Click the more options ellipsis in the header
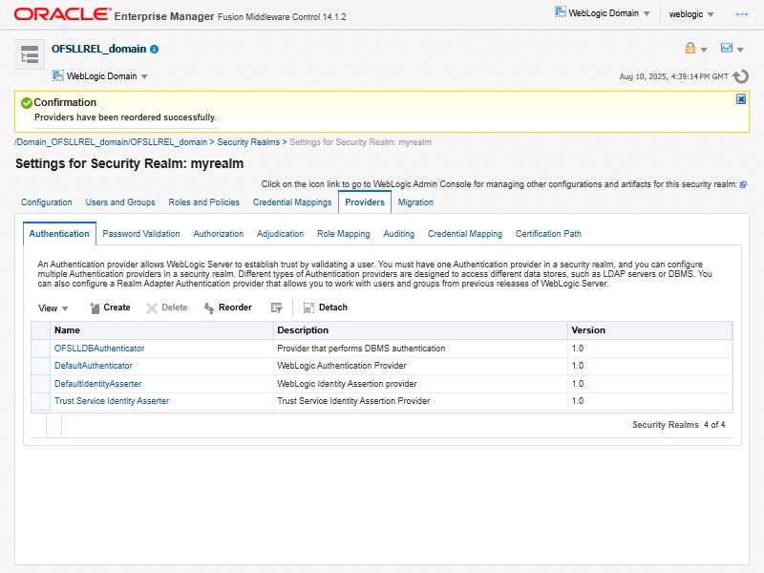The width and height of the screenshot is (764, 573). click(742, 14)
